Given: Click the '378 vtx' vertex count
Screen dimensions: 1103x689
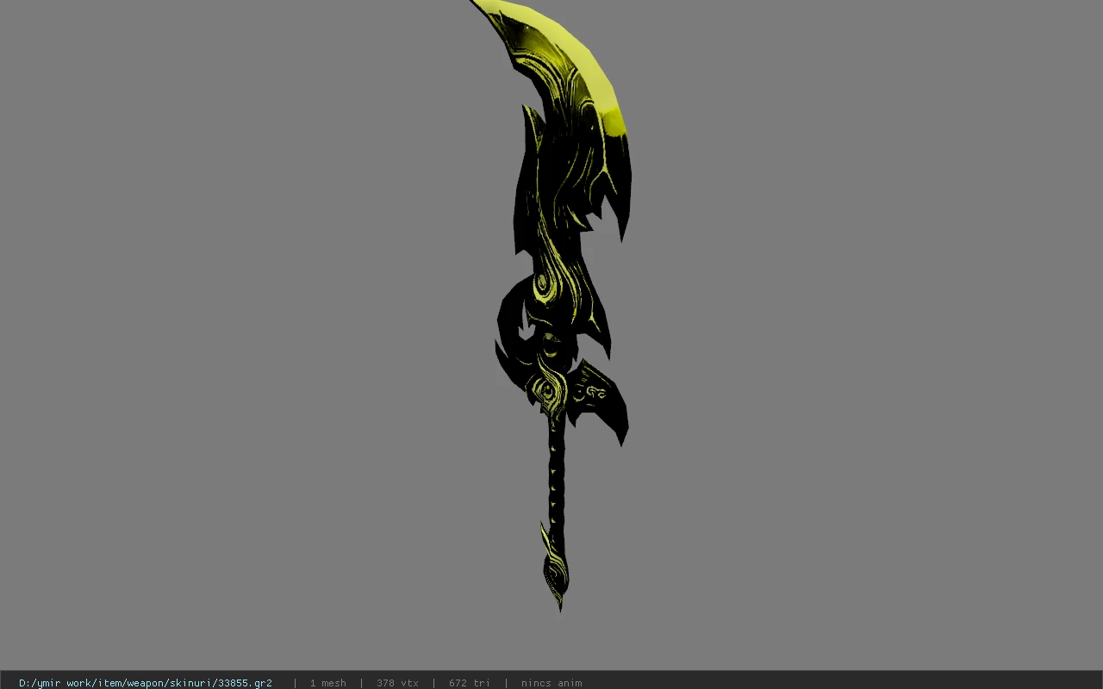Looking at the screenshot, I should 397,683.
